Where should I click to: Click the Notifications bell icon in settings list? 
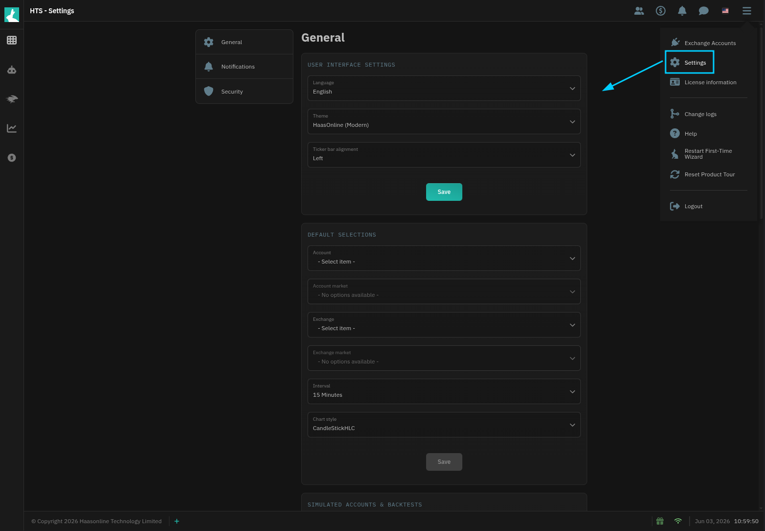click(209, 67)
